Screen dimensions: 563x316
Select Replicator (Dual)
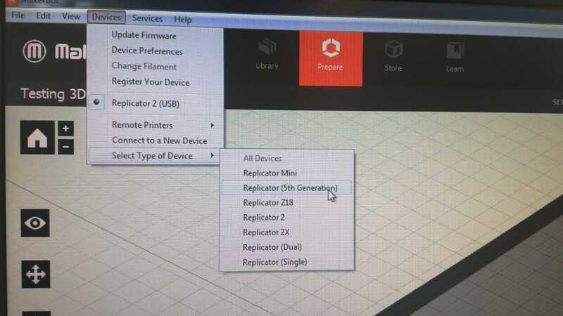pos(286,247)
